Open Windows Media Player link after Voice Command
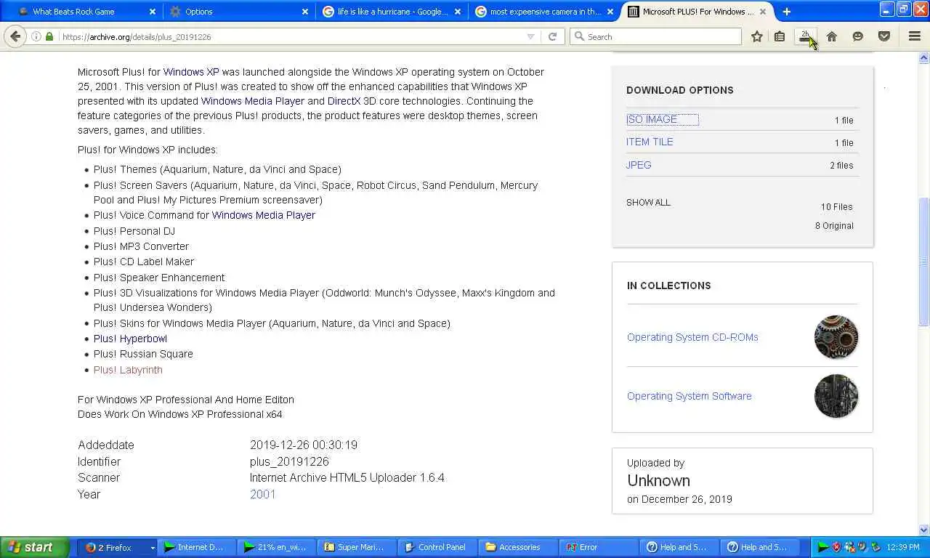 tap(264, 215)
